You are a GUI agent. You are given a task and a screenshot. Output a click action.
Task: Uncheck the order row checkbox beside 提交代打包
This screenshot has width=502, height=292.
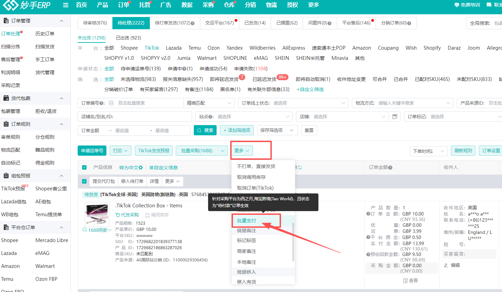click(84, 181)
